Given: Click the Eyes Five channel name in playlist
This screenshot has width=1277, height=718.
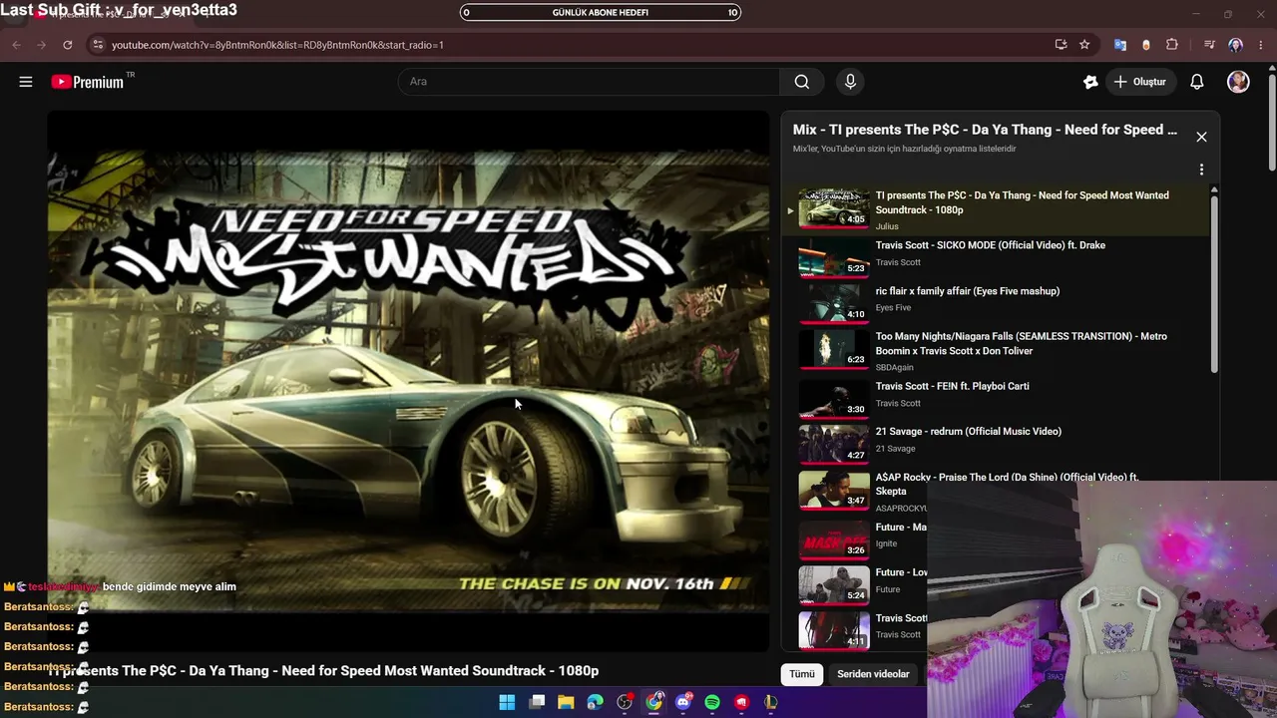Looking at the screenshot, I should pos(893,308).
